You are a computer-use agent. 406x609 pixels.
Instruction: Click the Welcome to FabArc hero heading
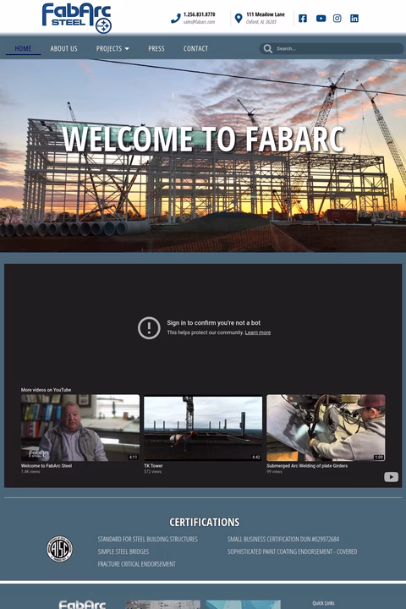[x=203, y=139]
